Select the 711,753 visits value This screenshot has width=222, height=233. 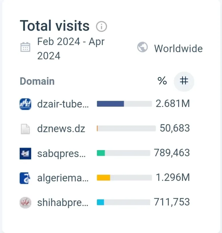(x=172, y=202)
